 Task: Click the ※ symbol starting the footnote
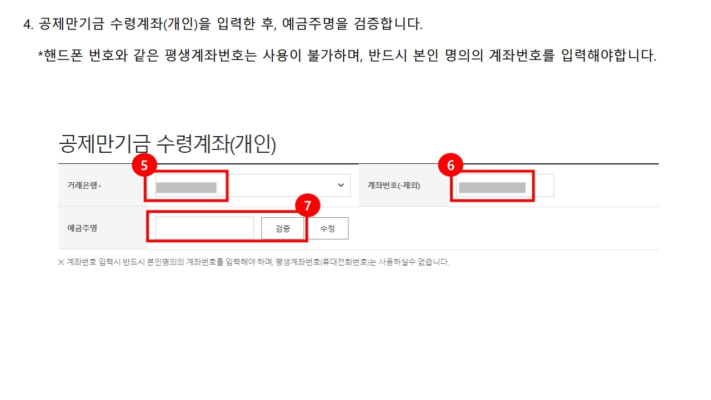61,262
